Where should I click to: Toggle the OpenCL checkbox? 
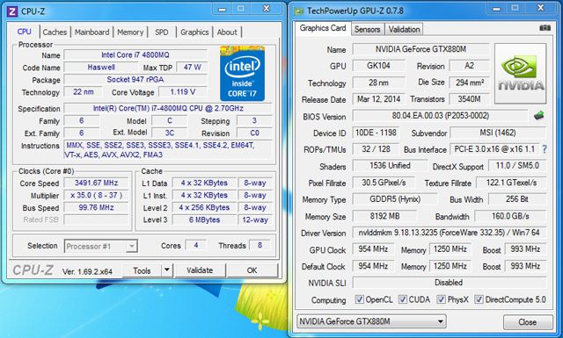[x=359, y=299]
